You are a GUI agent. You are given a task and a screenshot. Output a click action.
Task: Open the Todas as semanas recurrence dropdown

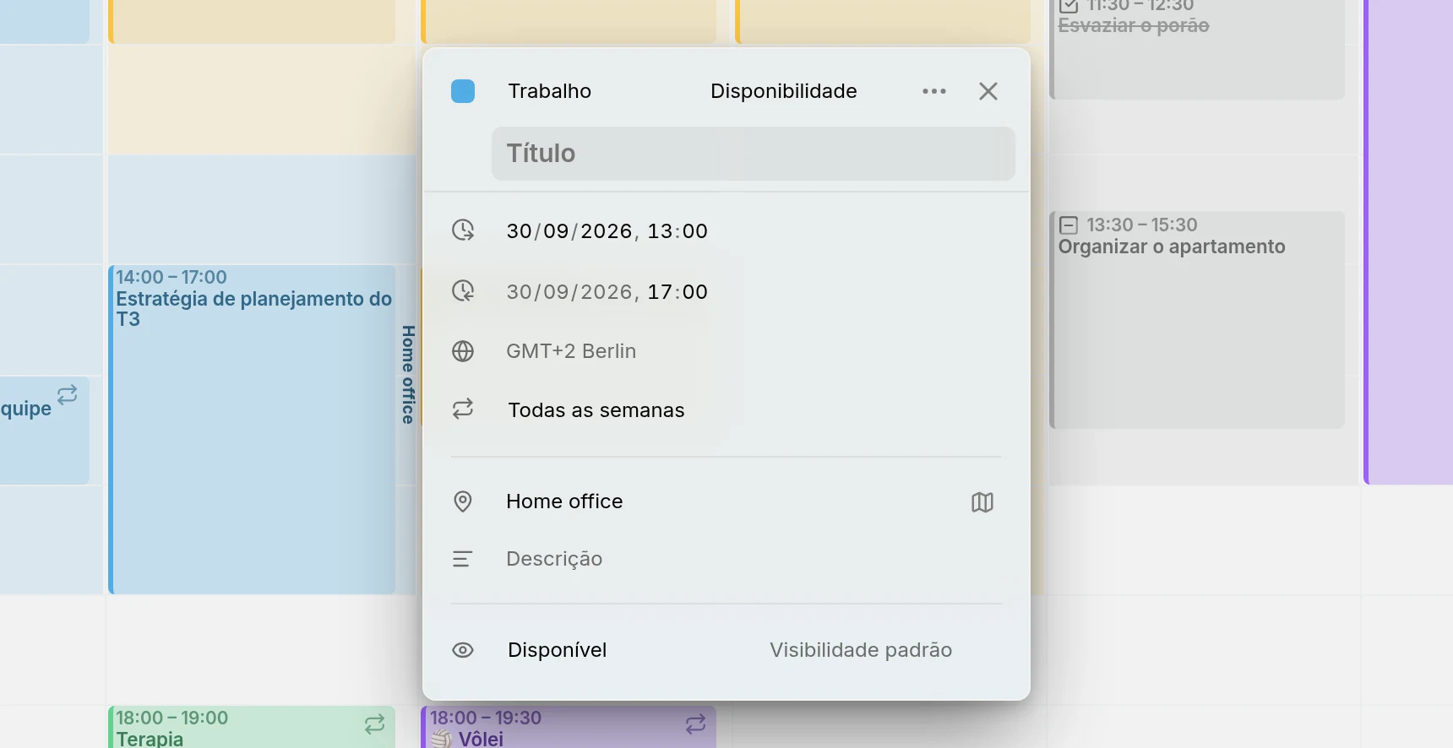point(596,410)
